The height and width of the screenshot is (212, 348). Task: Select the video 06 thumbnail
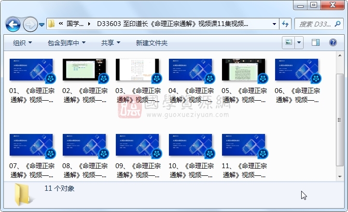[296, 70]
